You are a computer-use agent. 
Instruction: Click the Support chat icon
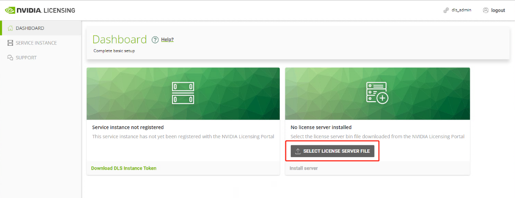(10, 58)
